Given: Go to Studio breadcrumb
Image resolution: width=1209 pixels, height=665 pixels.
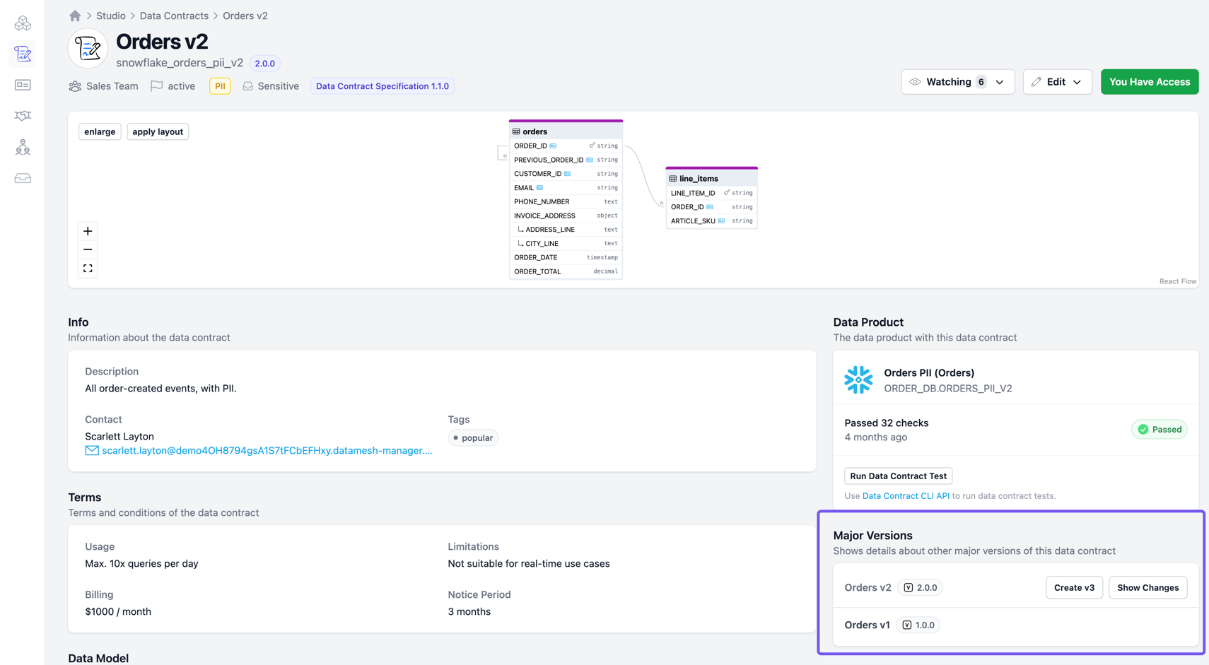Looking at the screenshot, I should pyautogui.click(x=110, y=16).
